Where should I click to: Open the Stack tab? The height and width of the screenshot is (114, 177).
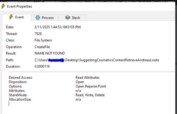coord(72,17)
